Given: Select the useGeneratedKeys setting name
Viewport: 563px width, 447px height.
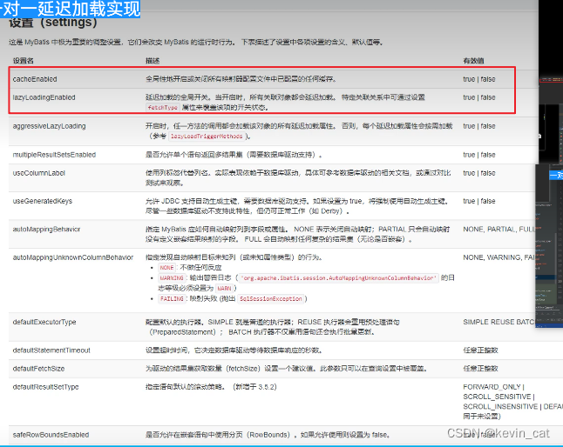Looking at the screenshot, I should [x=43, y=201].
